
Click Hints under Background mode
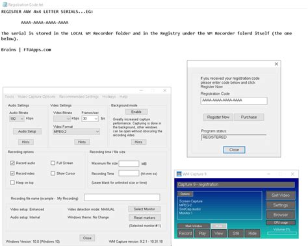click(x=138, y=142)
